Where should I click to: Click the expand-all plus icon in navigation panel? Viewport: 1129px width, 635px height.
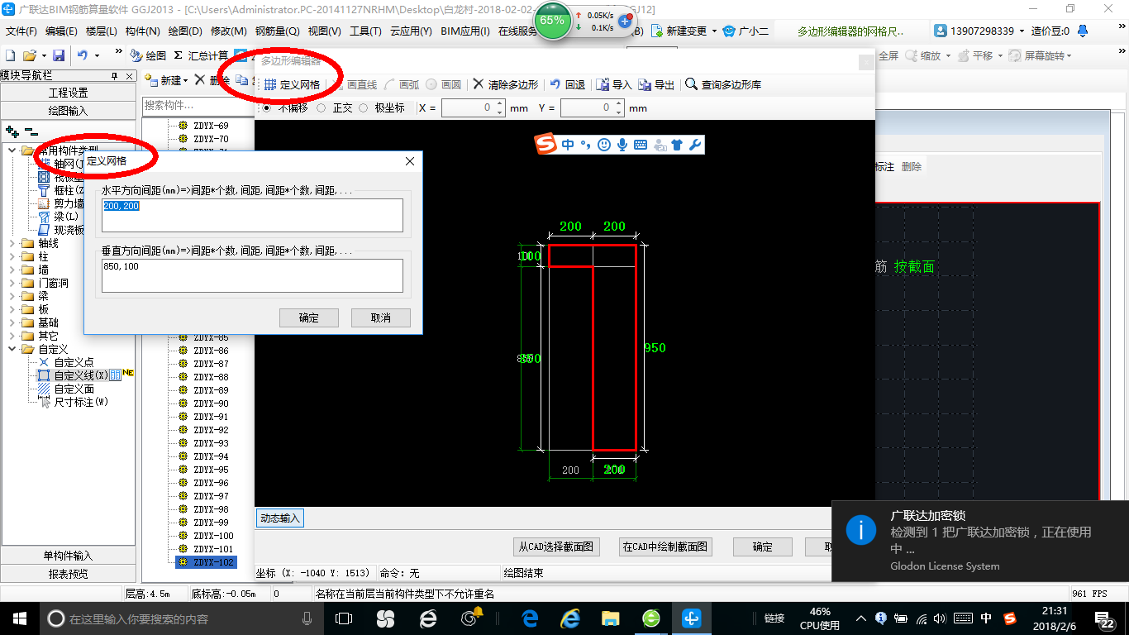(12, 131)
